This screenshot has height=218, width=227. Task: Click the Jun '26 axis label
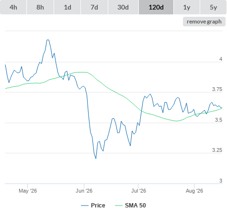click(84, 191)
